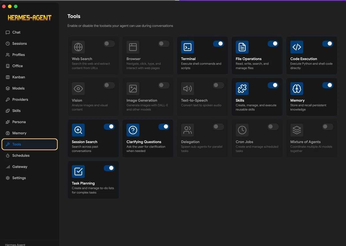Click the Skills puzzle piece card icon
Image resolution: width=346 pixels, height=246 pixels.
point(242,89)
